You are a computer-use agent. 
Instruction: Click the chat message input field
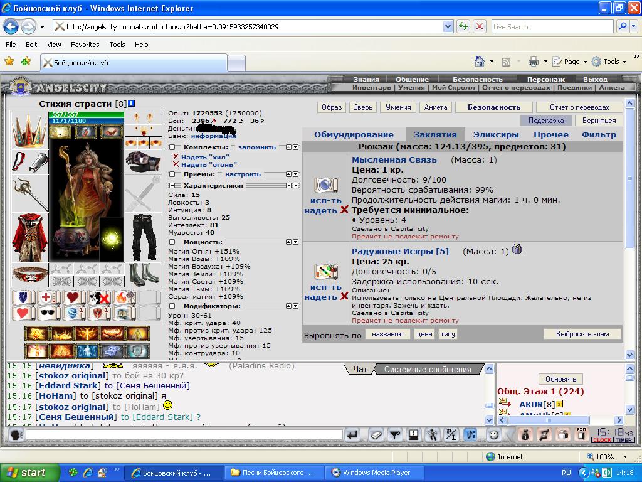pyautogui.click(x=184, y=434)
